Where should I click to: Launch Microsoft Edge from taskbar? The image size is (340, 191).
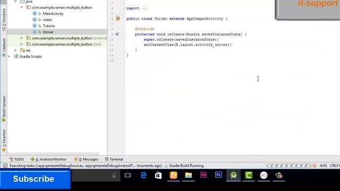click(x=143, y=175)
